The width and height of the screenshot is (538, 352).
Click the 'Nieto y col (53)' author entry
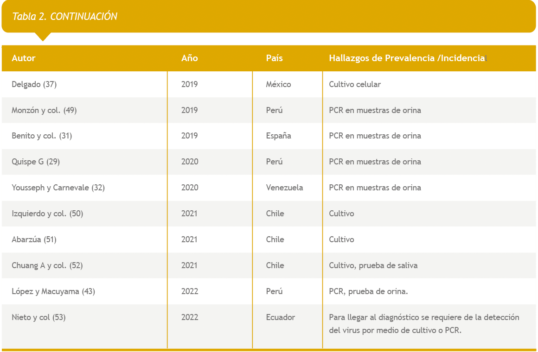pyautogui.click(x=39, y=317)
